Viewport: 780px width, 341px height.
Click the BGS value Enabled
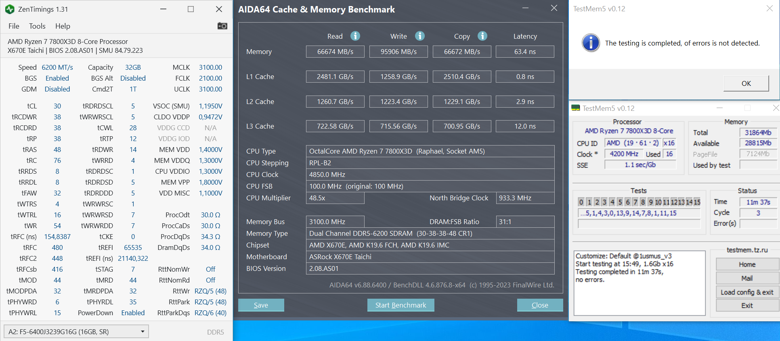click(57, 78)
